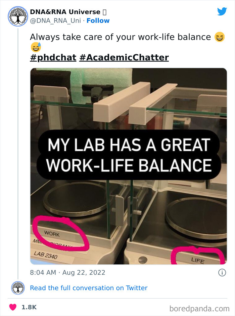This screenshot has height=316, width=235.
Task: Click the 1.8K likes count
Action: click(29, 307)
